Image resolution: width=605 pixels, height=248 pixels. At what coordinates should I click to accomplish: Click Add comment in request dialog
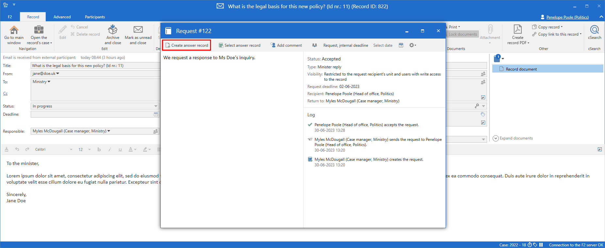tap(286, 45)
